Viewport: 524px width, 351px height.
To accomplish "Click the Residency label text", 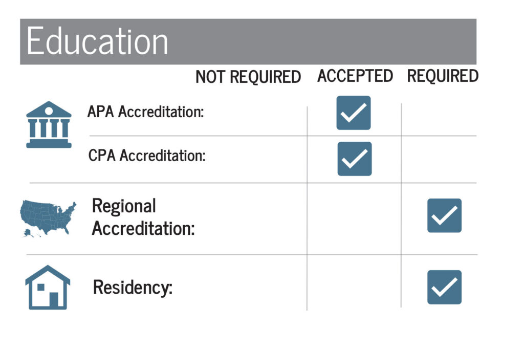I will click(133, 288).
